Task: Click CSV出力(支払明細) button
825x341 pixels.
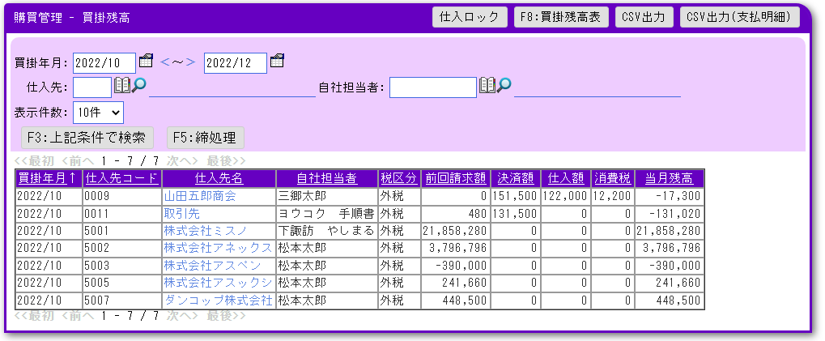Action: pos(739,17)
